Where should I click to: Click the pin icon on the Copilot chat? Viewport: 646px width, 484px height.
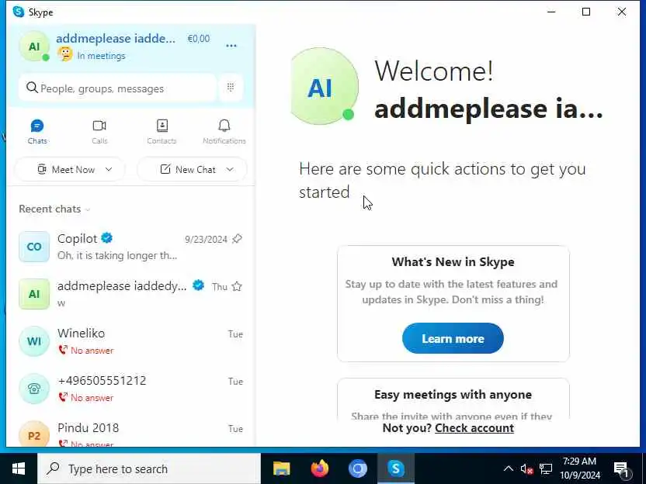point(237,239)
